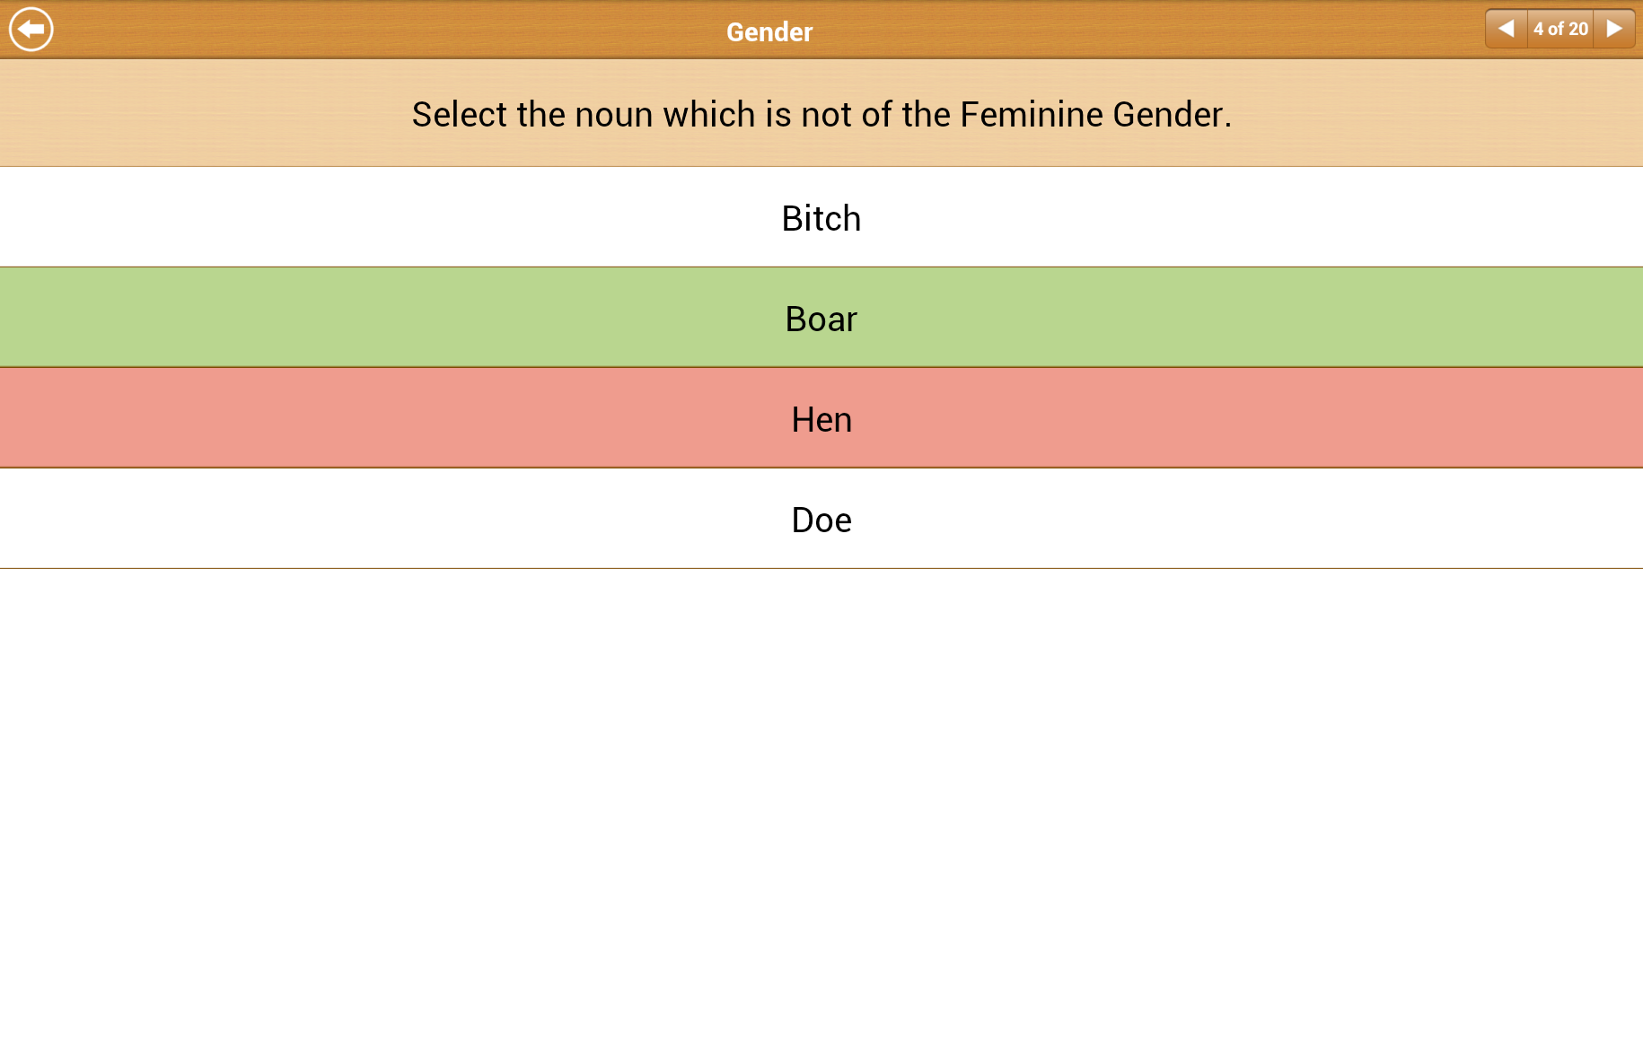Tap the word Hen text
The height and width of the screenshot is (1041, 1643).
[x=821, y=420]
